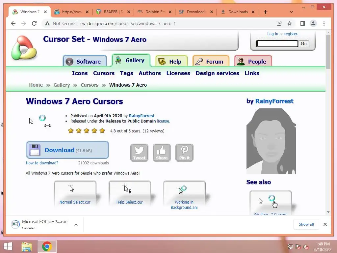This screenshot has height=253, width=337.
Task: Open Tags in the submenu
Action: pos(127,73)
